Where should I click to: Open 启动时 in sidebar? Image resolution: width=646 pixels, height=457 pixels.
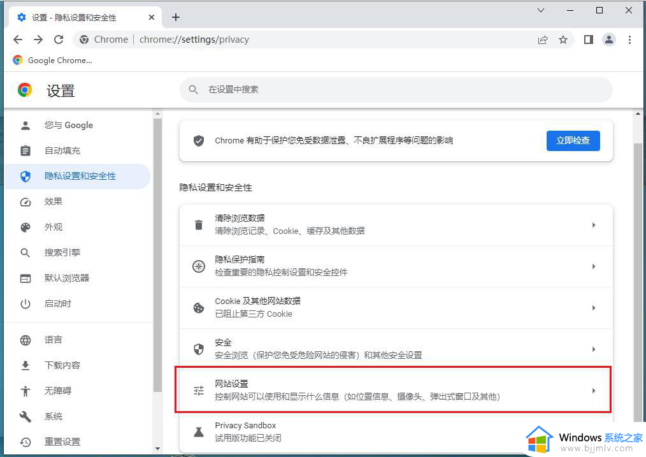(x=78, y=303)
